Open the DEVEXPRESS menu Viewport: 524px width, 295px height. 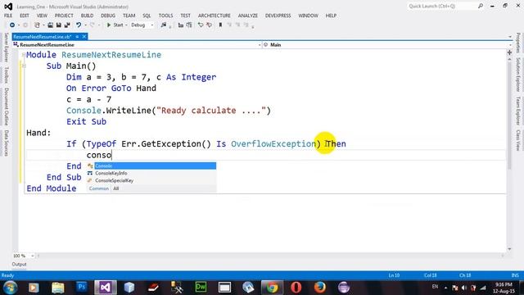[278, 16]
